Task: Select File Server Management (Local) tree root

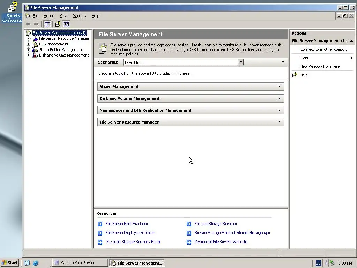Action: point(59,33)
